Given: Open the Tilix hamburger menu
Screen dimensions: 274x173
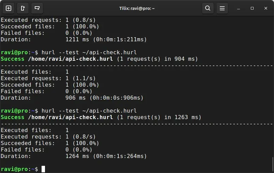Looking at the screenshot, I should tap(222, 8).
